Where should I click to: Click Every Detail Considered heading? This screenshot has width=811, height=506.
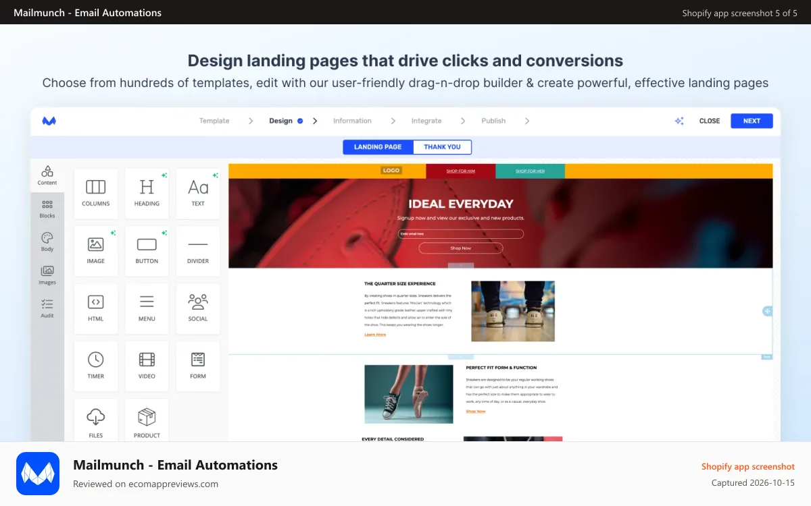(x=393, y=439)
